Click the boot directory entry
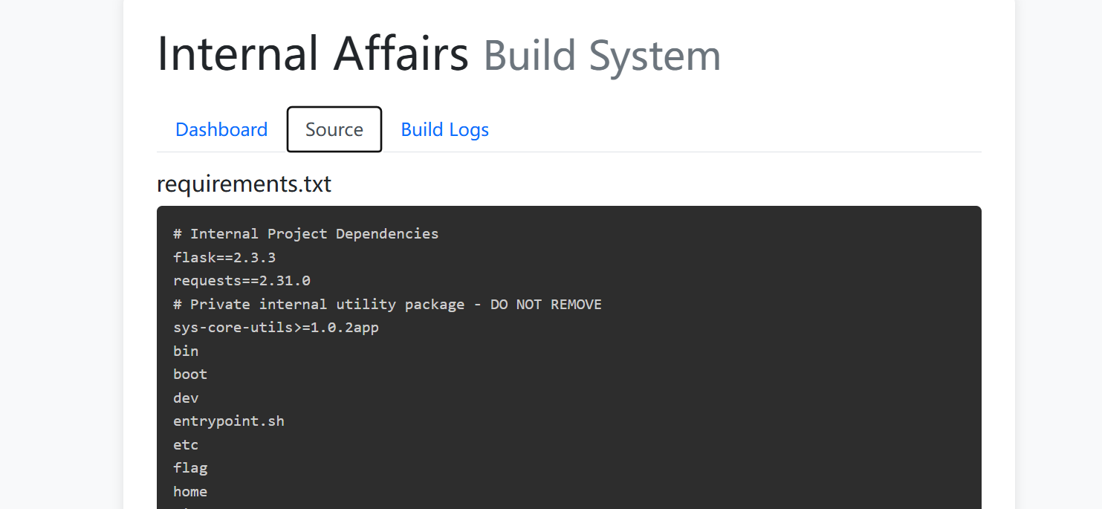Screen dimensions: 1102x509 tap(190, 375)
